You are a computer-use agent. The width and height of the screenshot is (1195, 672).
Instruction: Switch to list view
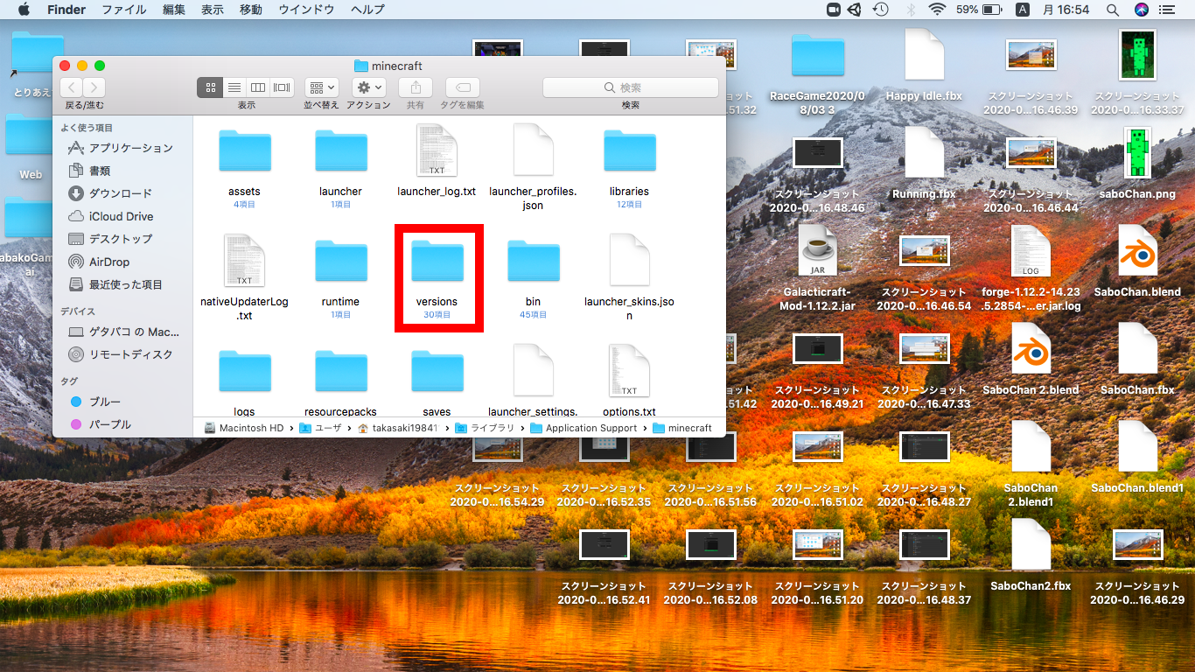pos(234,87)
